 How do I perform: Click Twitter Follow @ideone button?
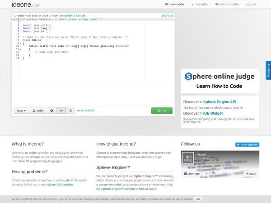pos(247,145)
